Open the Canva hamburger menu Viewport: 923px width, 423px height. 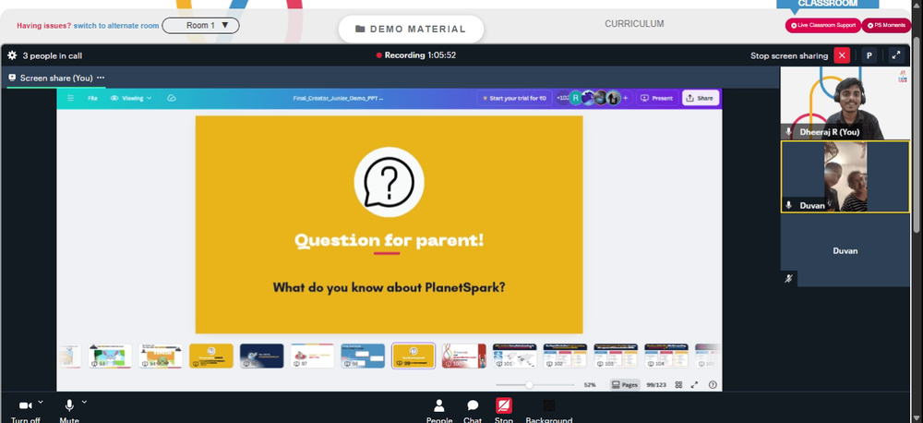coord(71,99)
